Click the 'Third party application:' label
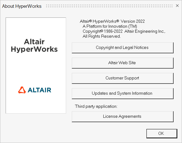Image resolution: width=182 pixels, height=143 pixels. [x=96, y=106]
